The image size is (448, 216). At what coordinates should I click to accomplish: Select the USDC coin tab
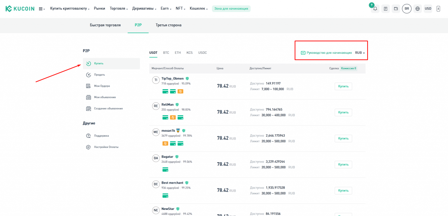coord(202,53)
